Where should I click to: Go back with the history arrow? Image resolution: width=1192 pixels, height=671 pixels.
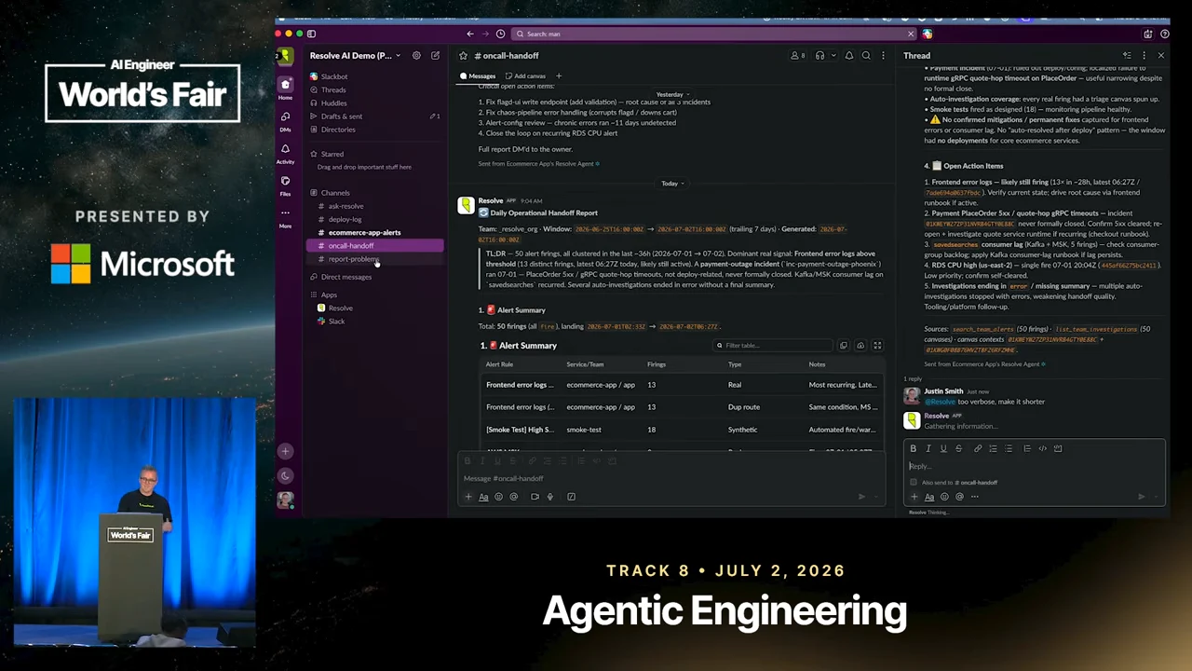[x=470, y=34]
